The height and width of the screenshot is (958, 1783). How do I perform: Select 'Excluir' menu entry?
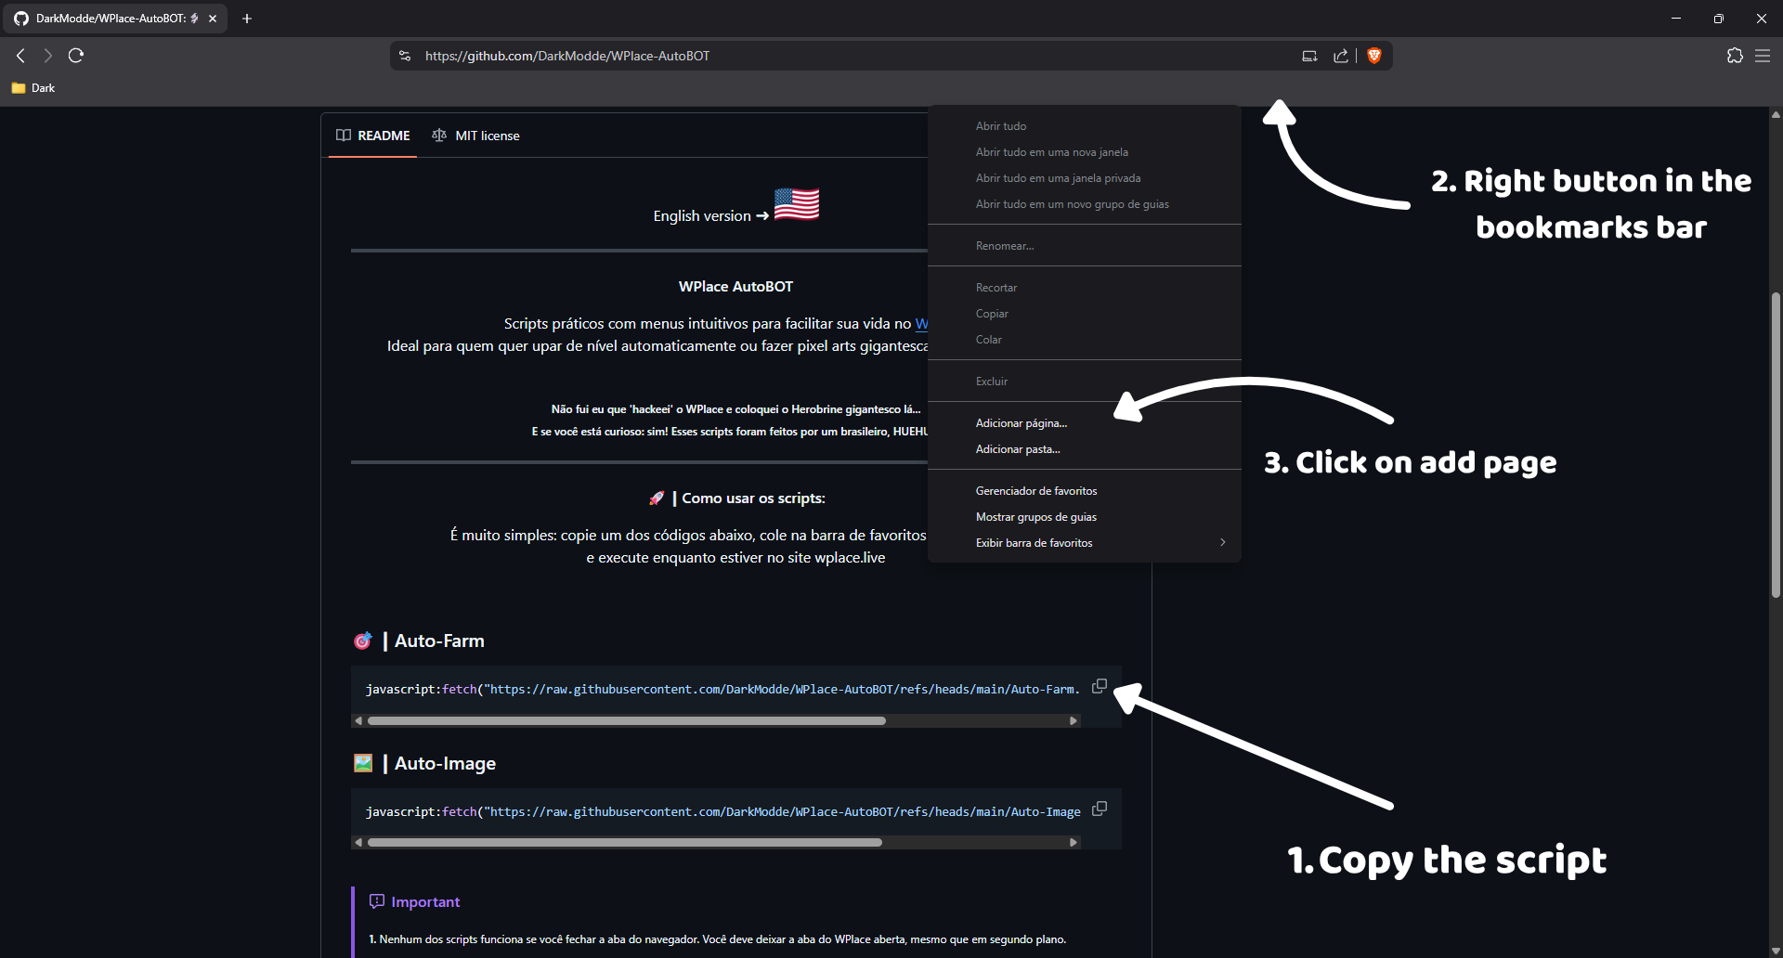point(1085,382)
